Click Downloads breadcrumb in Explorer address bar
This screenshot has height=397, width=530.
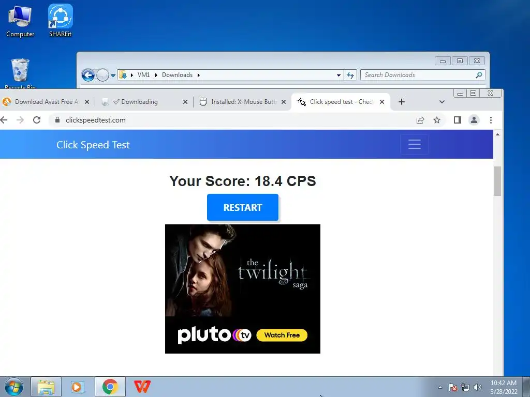coord(177,75)
